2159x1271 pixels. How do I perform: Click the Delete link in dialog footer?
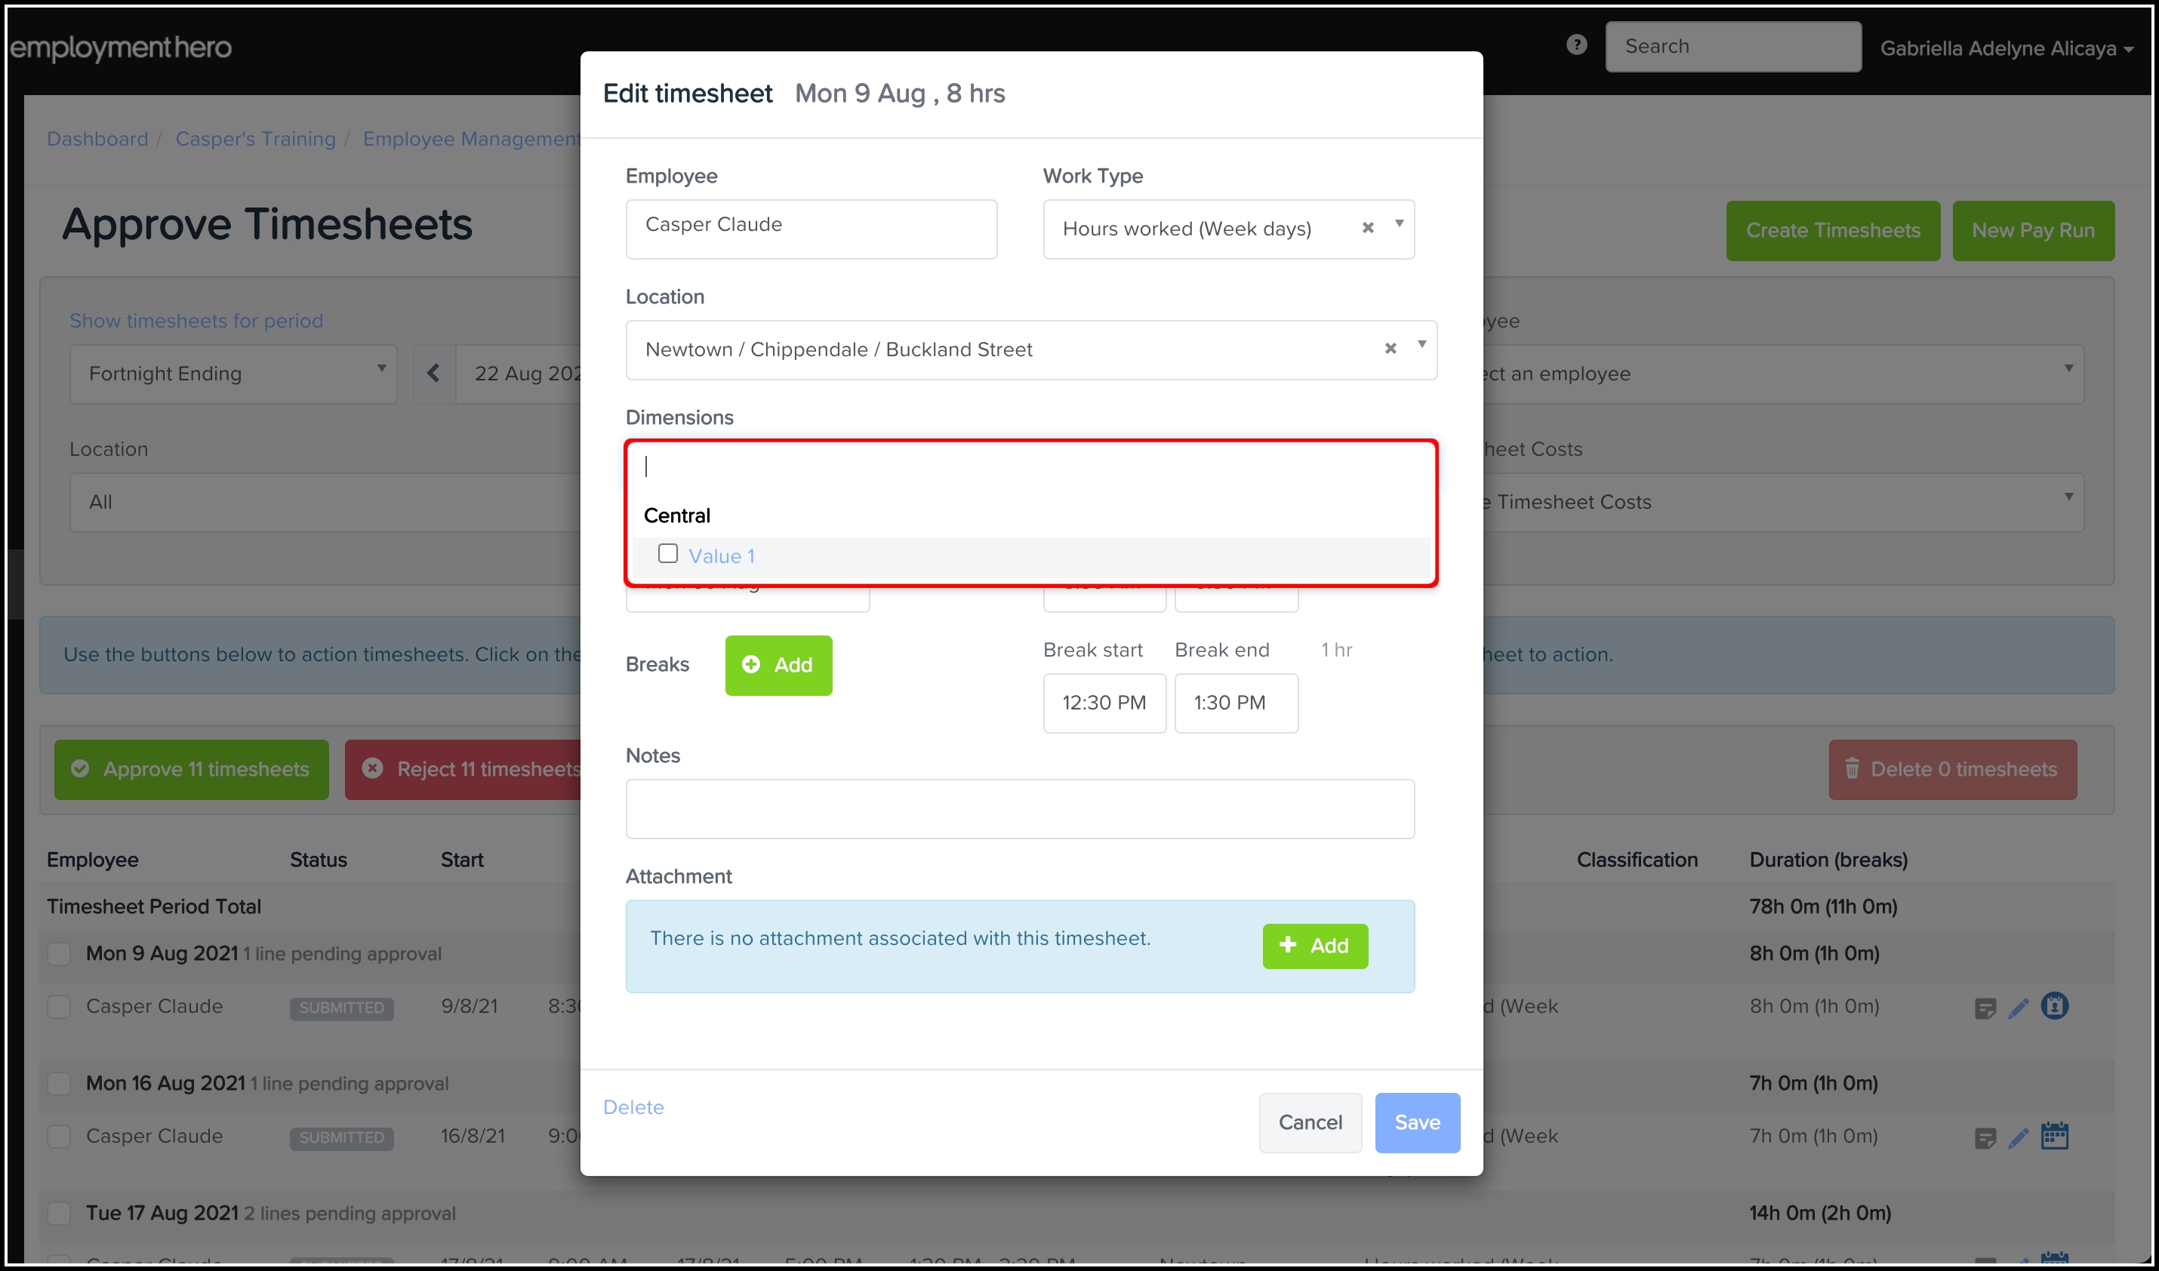pyautogui.click(x=633, y=1107)
